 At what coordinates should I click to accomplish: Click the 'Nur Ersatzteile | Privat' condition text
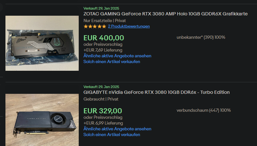pos(105,21)
